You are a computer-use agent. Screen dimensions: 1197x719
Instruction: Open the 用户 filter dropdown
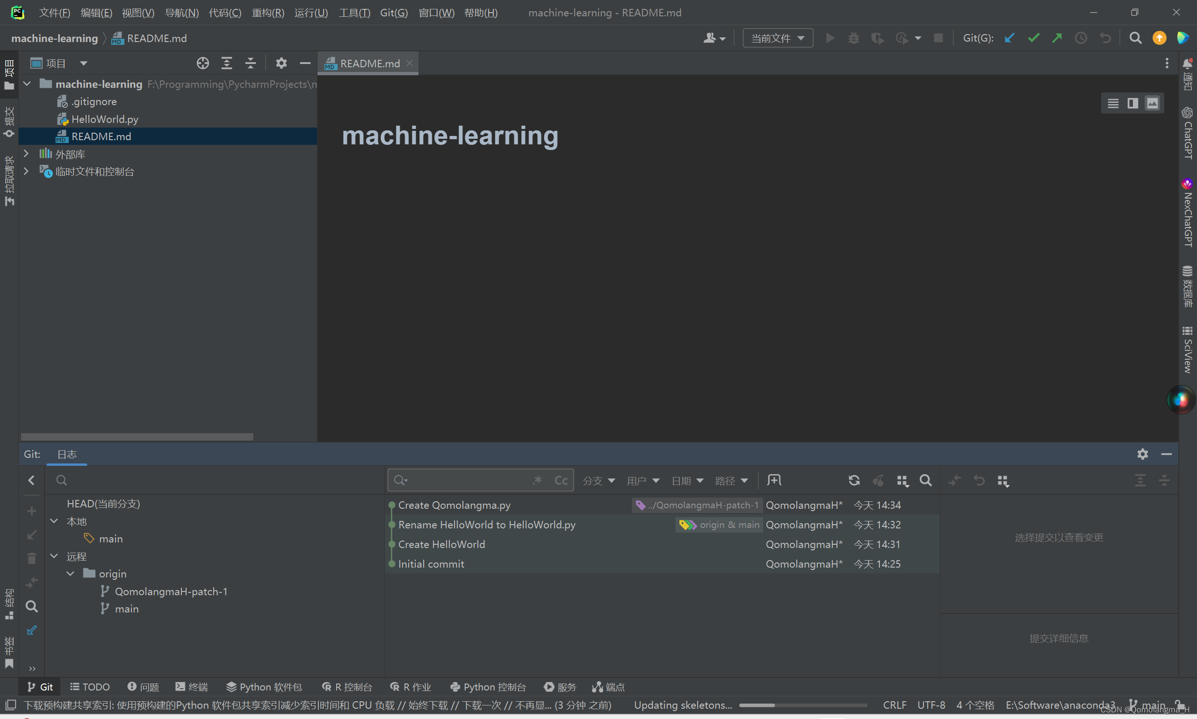[x=642, y=481]
